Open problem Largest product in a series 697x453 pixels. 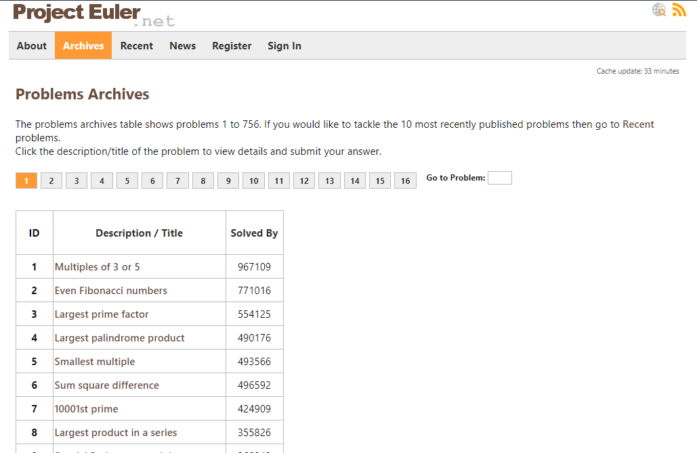(116, 433)
